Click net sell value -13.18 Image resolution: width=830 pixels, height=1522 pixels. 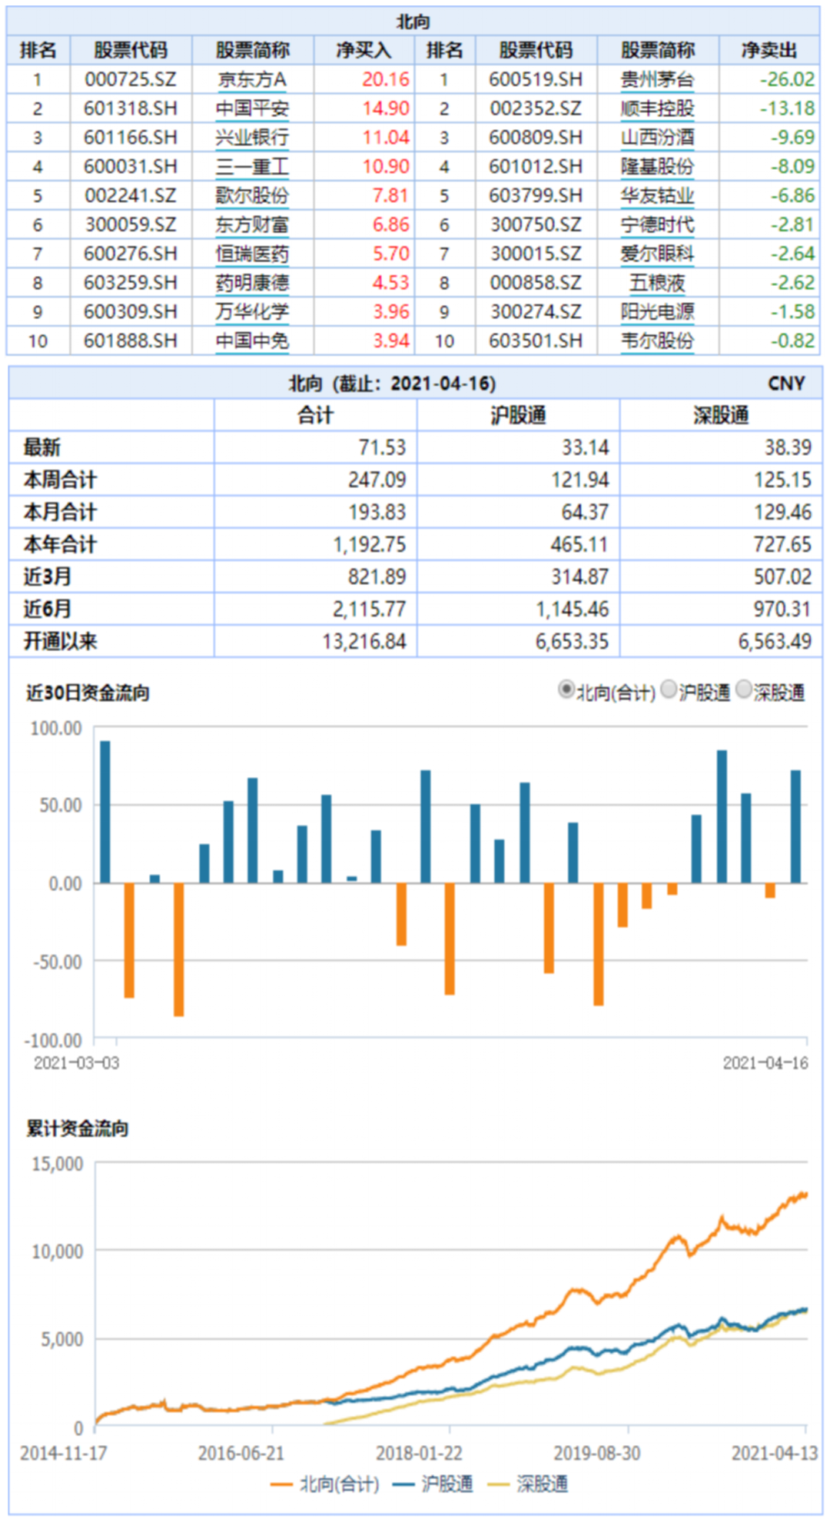[x=788, y=109]
